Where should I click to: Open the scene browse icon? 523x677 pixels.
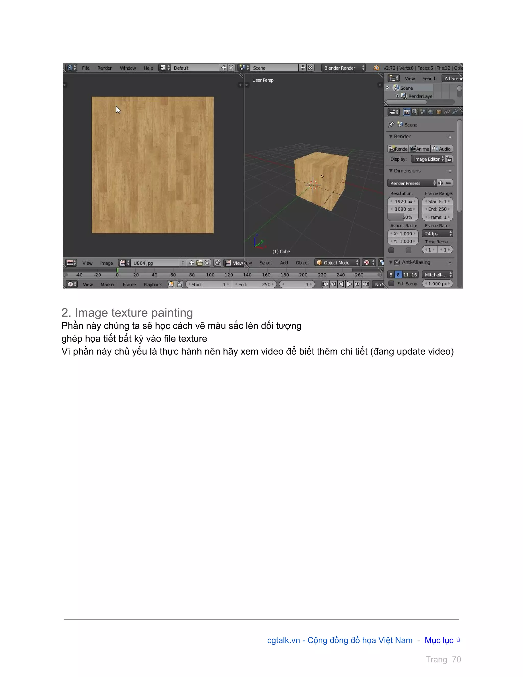click(244, 68)
